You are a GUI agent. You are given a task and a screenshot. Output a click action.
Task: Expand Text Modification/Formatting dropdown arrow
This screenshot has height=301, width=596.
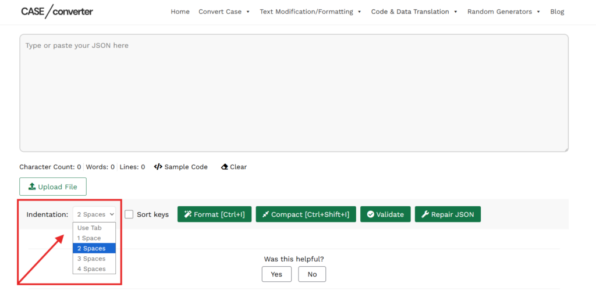360,12
